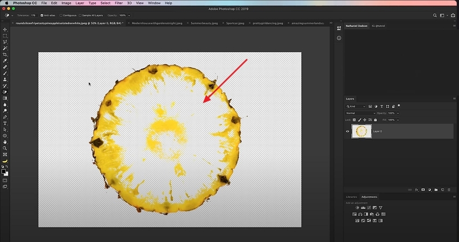Select the Gradient tool

(5, 98)
